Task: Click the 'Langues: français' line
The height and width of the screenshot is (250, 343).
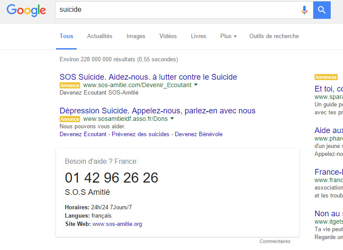Action: tap(88, 216)
